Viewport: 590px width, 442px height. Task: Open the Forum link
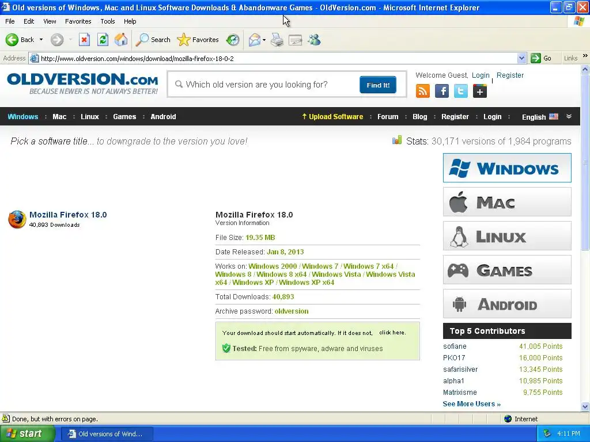coord(388,116)
